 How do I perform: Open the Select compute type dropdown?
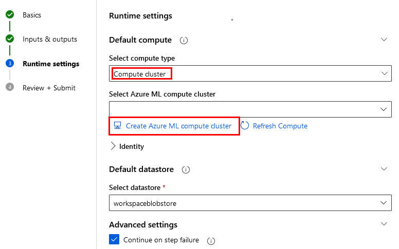tap(250, 74)
